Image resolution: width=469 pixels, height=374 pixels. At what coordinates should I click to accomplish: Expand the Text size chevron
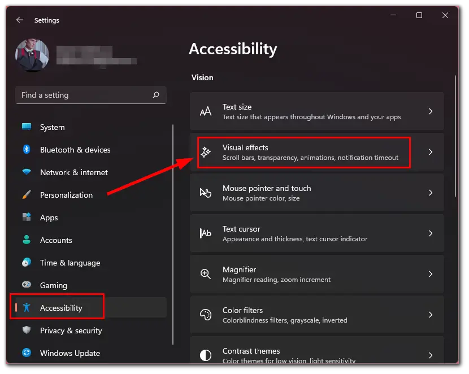point(431,111)
